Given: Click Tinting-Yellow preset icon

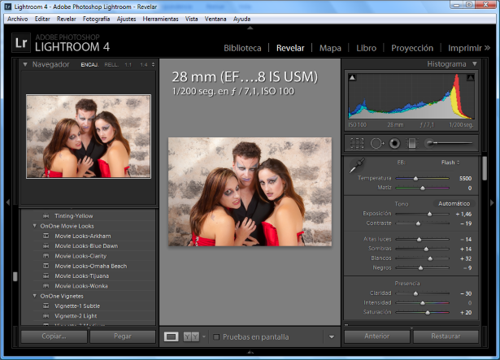Looking at the screenshot, I should point(46,216).
